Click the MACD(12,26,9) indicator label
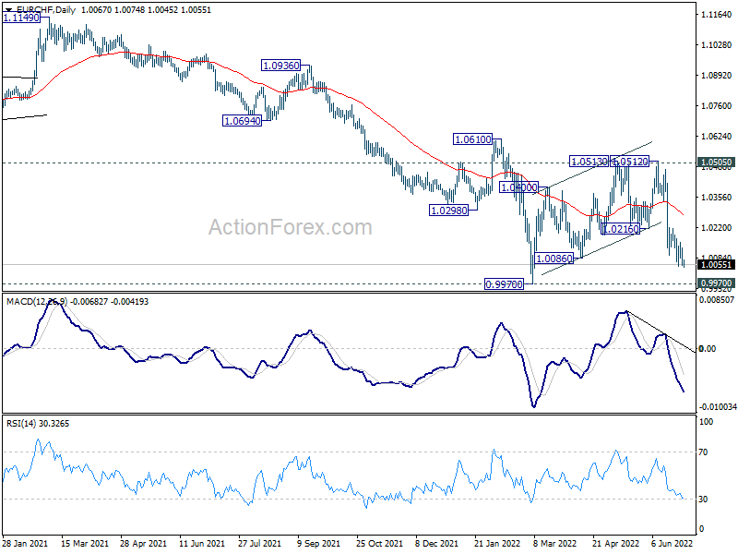Screen dimensions: 738x554 tap(37, 302)
